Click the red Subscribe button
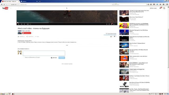The height and width of the screenshot is (95, 169). click(x=27, y=33)
